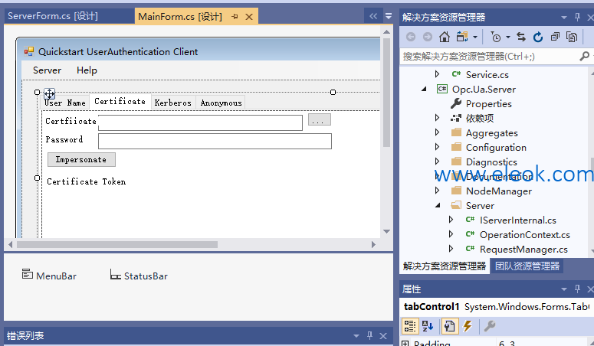Select the User Name tab in the form
The image size is (594, 346).
click(65, 103)
